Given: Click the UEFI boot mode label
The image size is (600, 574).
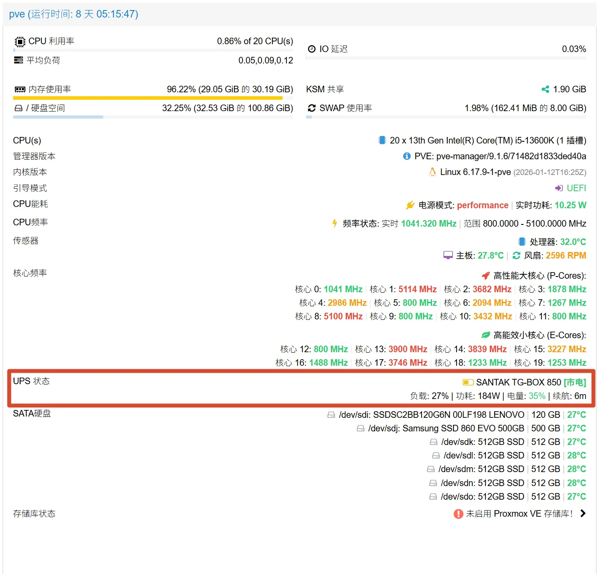Looking at the screenshot, I should pos(576,188).
